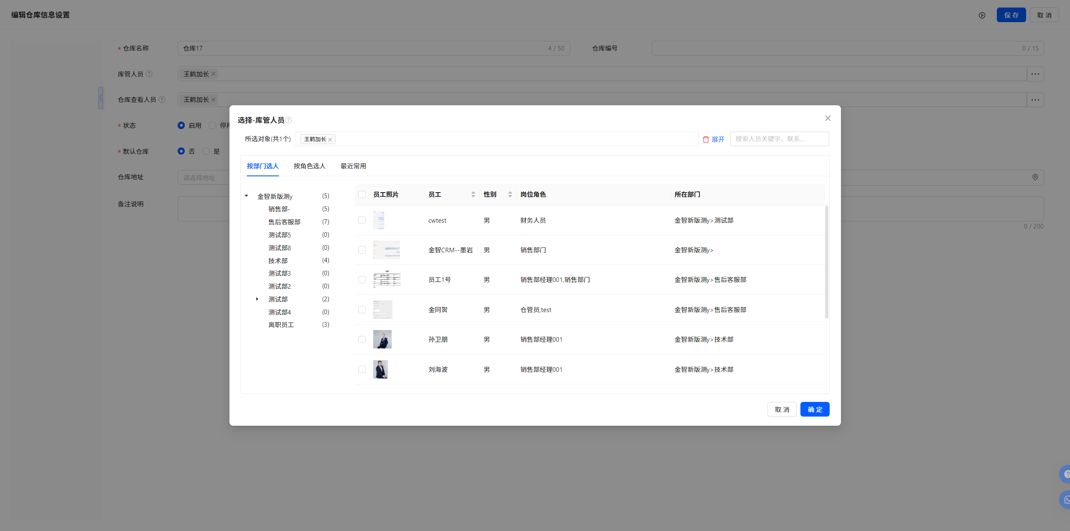Click the 确定 button

tap(815, 409)
